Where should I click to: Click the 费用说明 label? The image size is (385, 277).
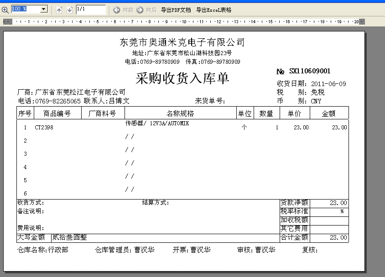[x=31, y=228]
